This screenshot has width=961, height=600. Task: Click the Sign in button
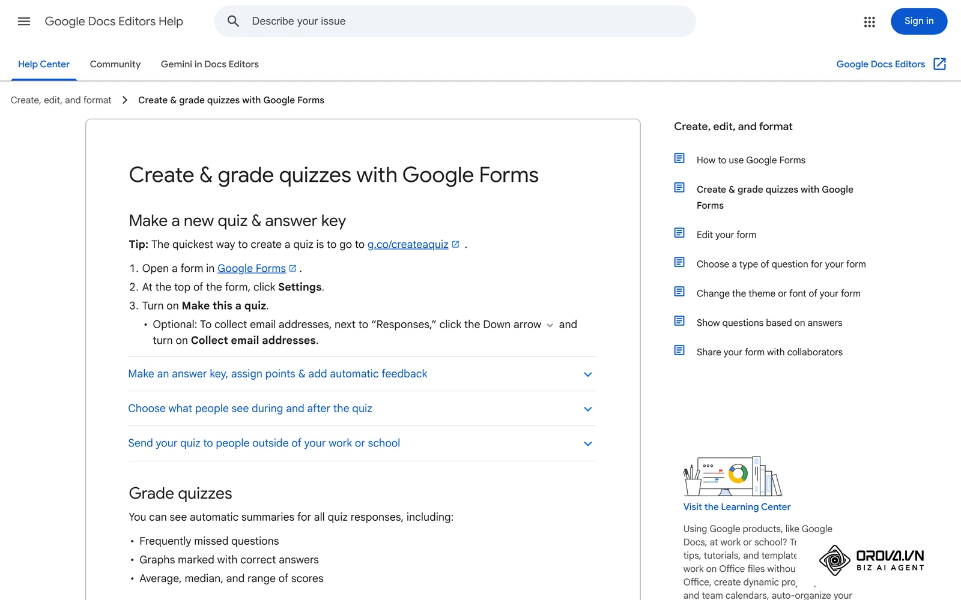(919, 22)
